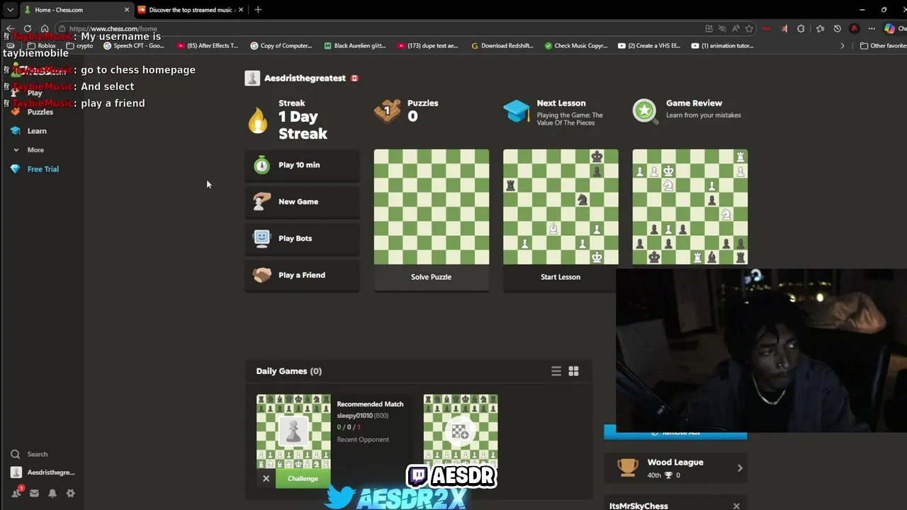The height and width of the screenshot is (510, 907).
Task: Click the New Game button
Action: click(303, 202)
